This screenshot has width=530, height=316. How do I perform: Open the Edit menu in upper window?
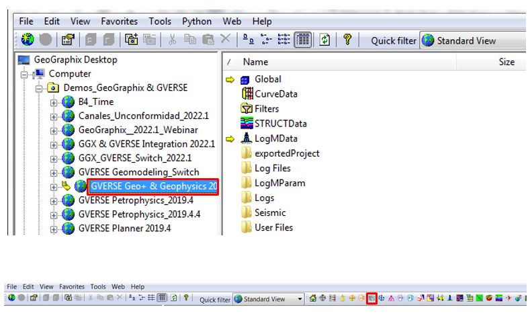click(52, 22)
